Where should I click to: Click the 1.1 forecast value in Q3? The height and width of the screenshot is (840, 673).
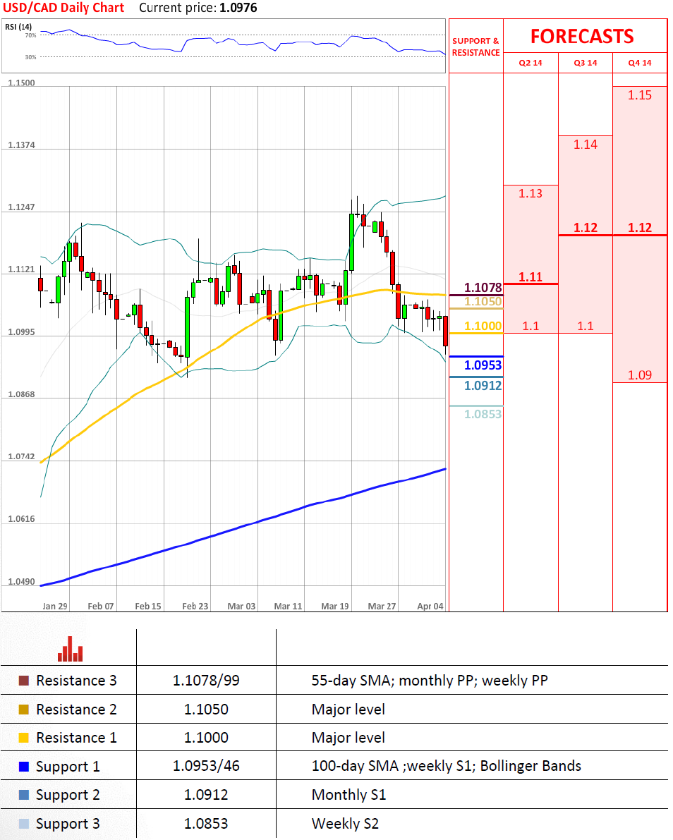point(585,326)
